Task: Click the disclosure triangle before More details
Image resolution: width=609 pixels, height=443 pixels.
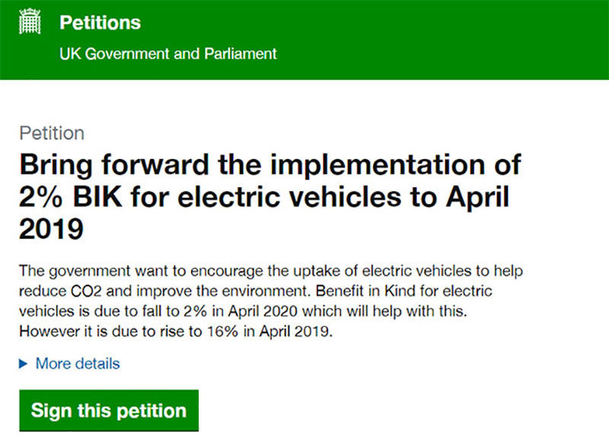Action: [x=24, y=363]
